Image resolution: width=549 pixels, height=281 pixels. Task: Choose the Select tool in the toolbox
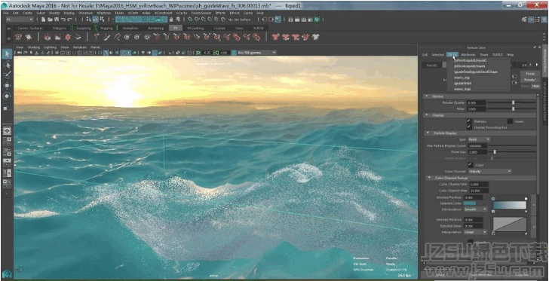pyautogui.click(x=7, y=53)
